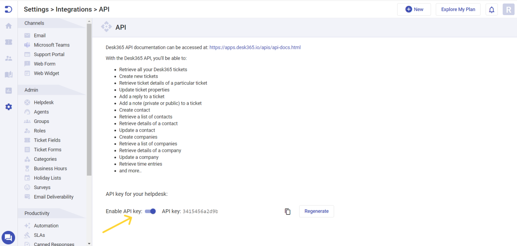Click 'Add a reply to a ticket' text
The image size is (517, 246).
pyautogui.click(x=142, y=97)
